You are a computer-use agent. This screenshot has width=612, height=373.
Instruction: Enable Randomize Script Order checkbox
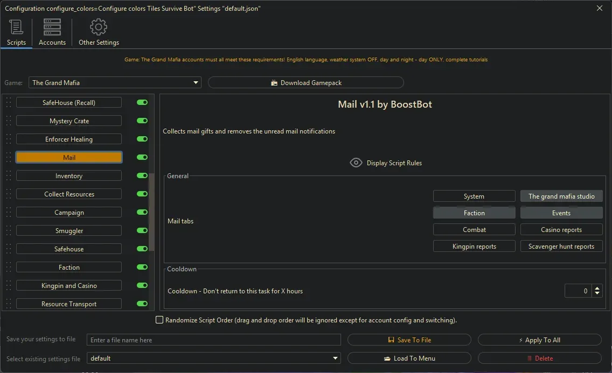point(159,320)
